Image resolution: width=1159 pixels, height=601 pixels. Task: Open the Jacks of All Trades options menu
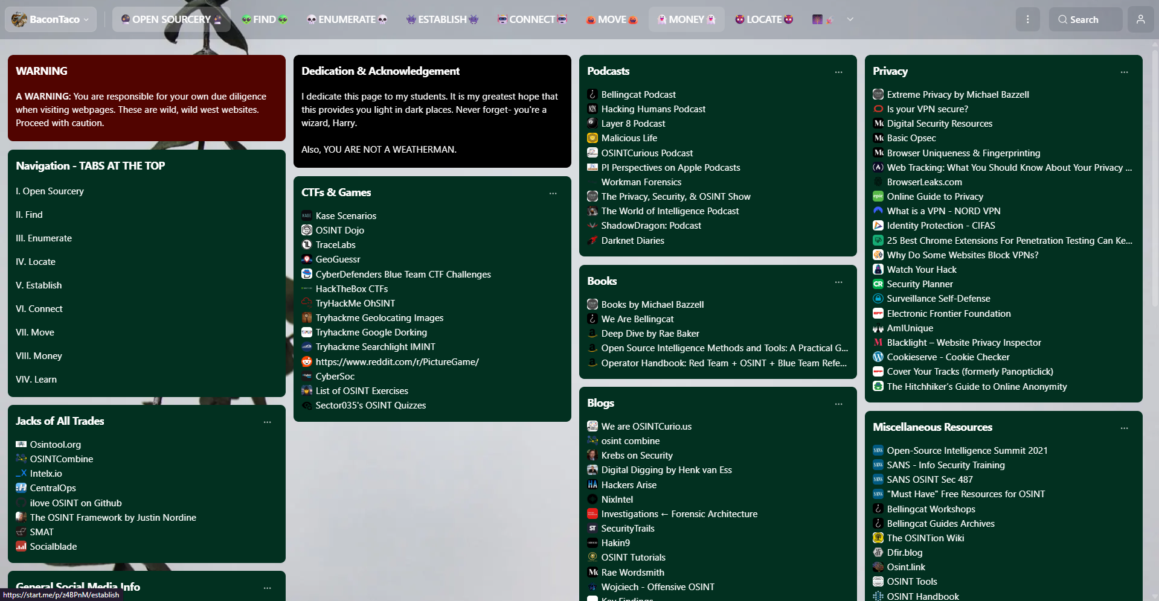(267, 422)
